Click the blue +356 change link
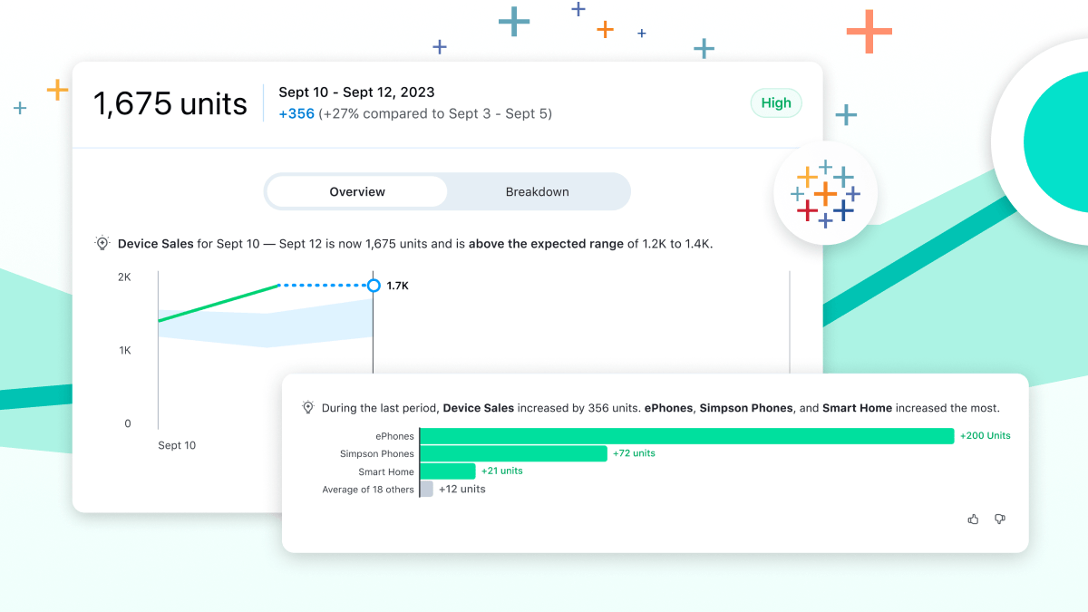This screenshot has width=1088, height=612. tap(296, 113)
